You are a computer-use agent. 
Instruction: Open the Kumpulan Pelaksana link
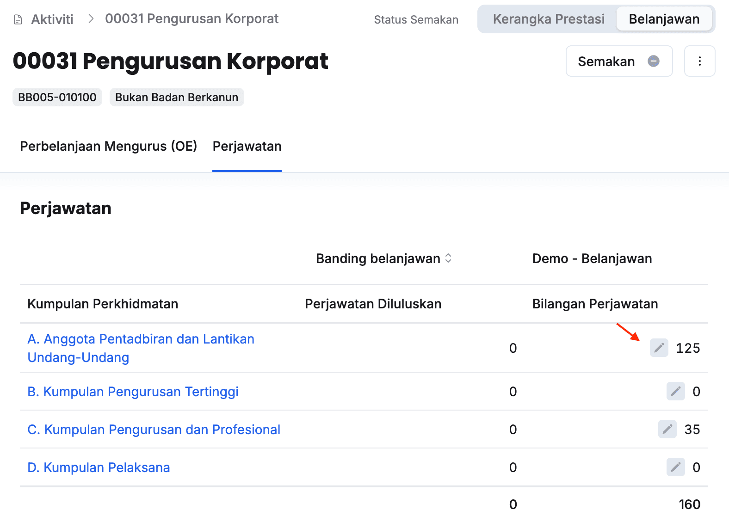(99, 467)
